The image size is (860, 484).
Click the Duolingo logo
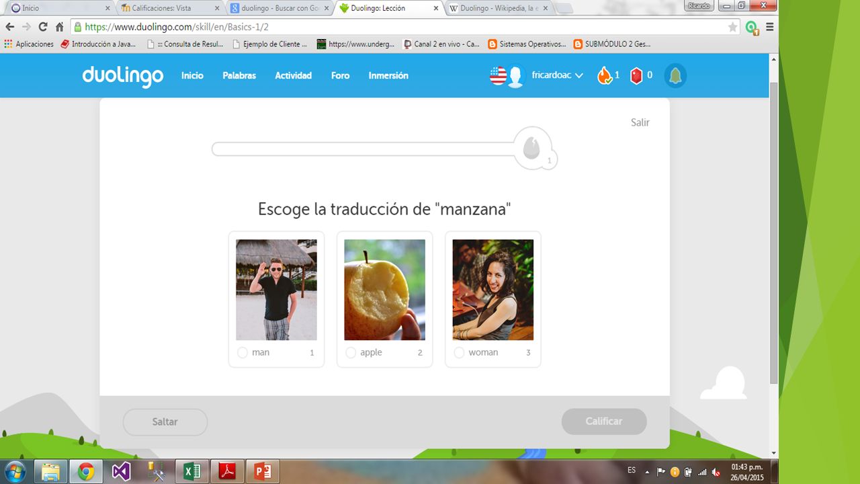pyautogui.click(x=122, y=76)
